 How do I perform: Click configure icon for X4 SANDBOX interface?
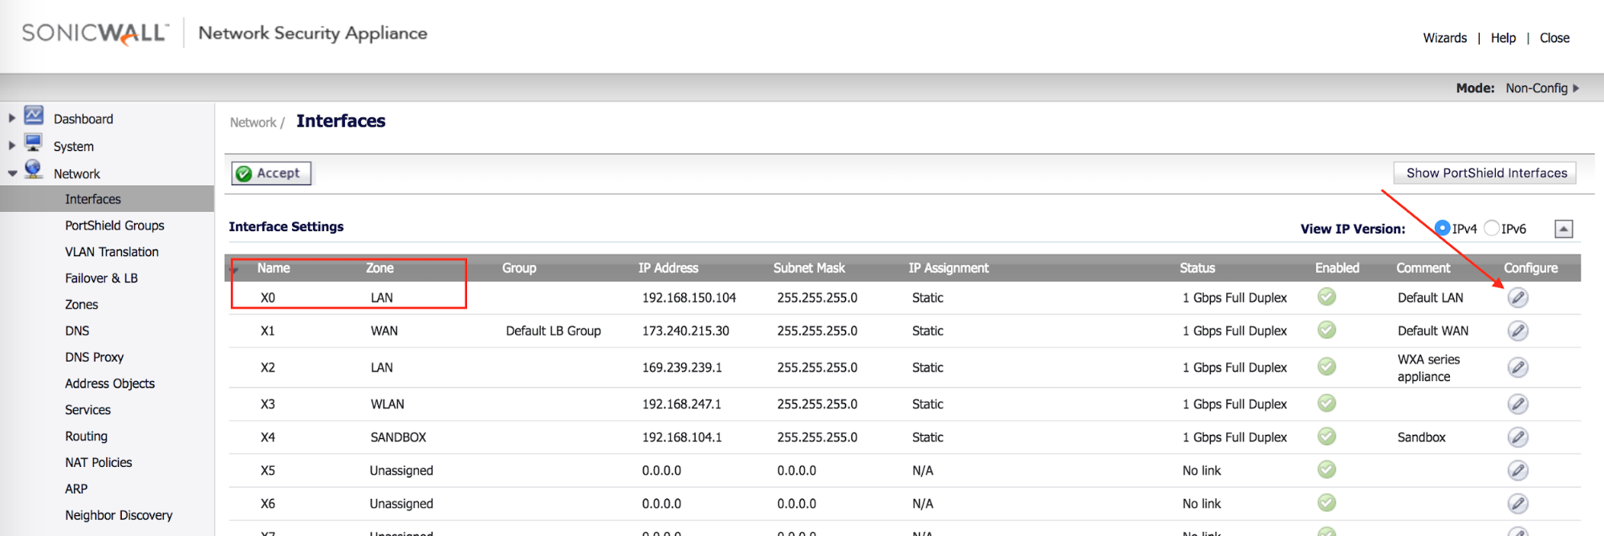click(x=1517, y=437)
